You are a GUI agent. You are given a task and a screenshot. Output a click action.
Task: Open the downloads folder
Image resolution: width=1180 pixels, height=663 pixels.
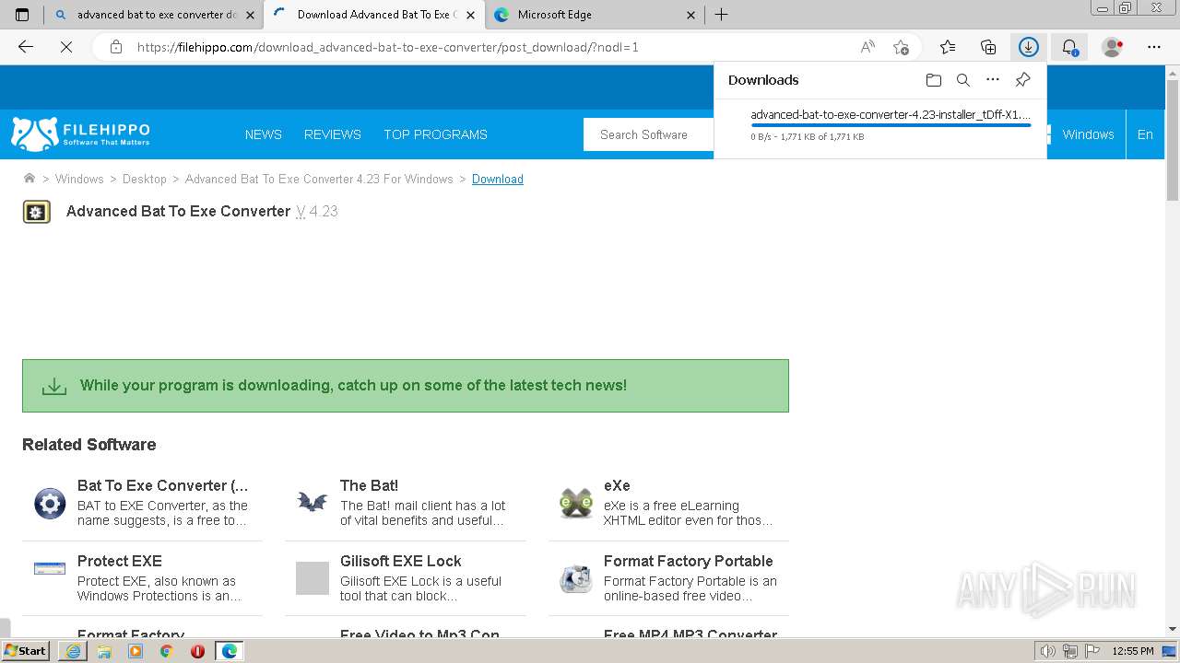[934, 80]
